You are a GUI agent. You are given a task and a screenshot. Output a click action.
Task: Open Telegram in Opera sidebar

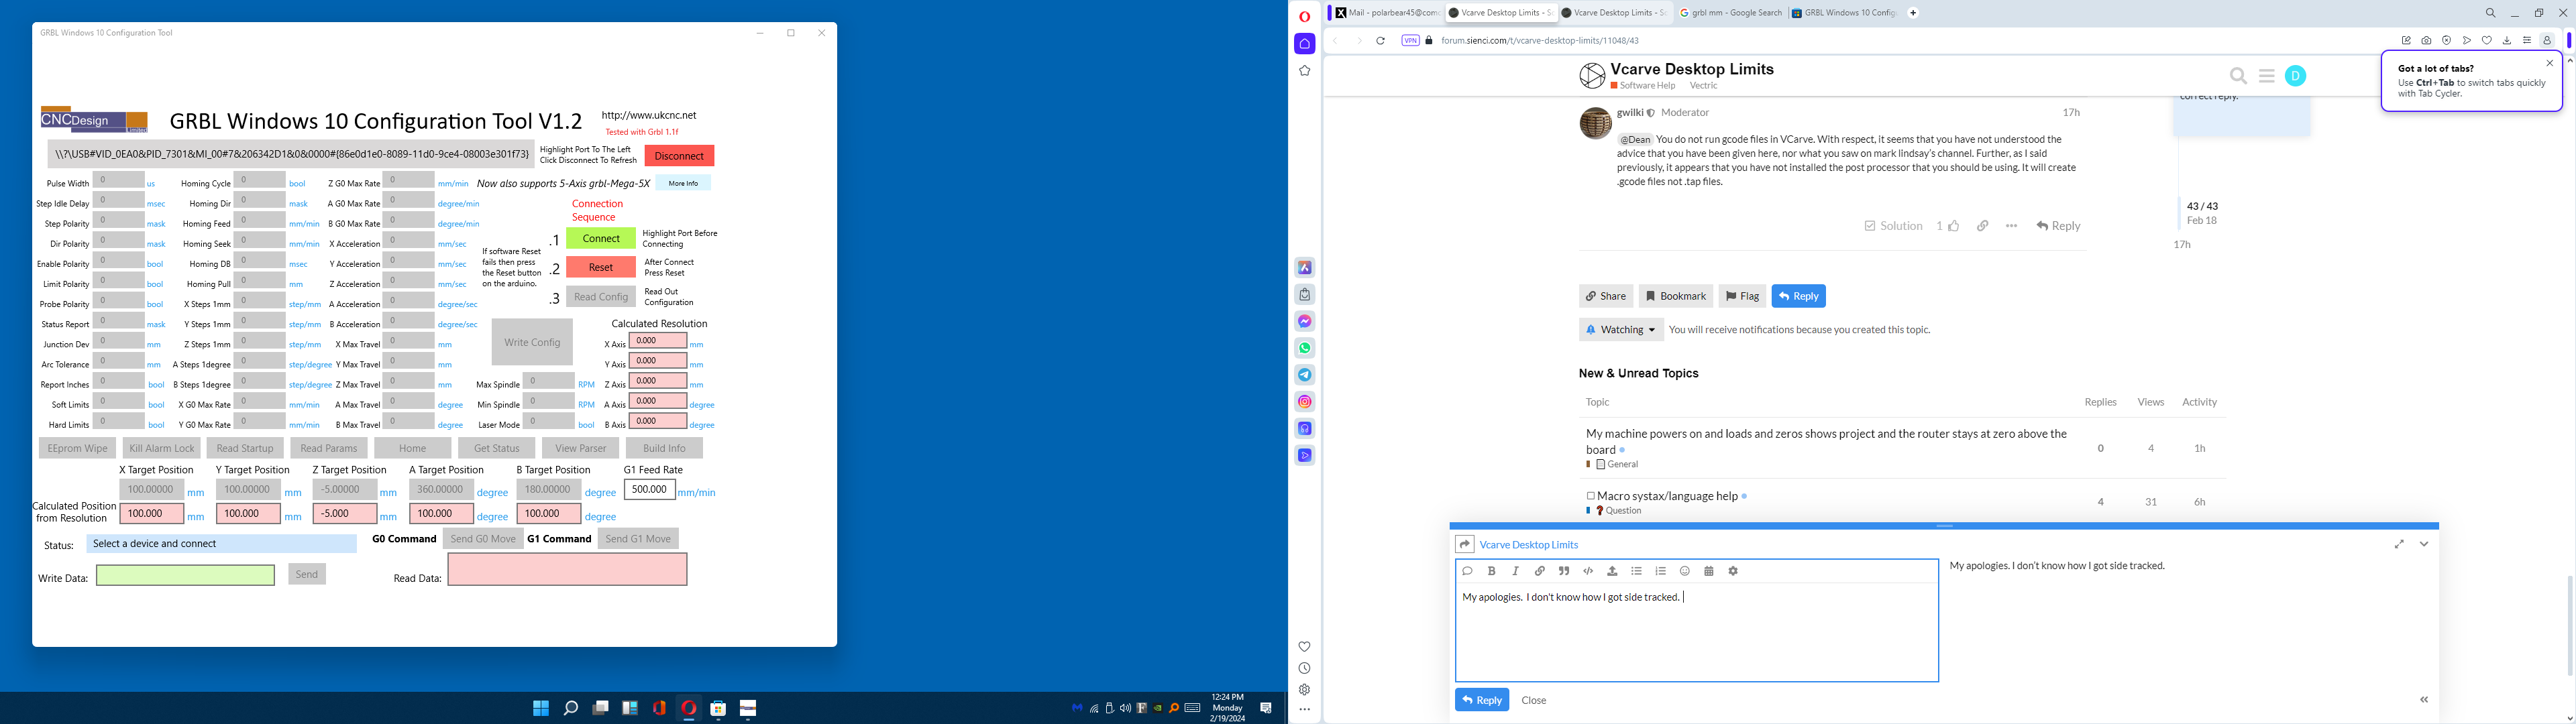(1305, 375)
